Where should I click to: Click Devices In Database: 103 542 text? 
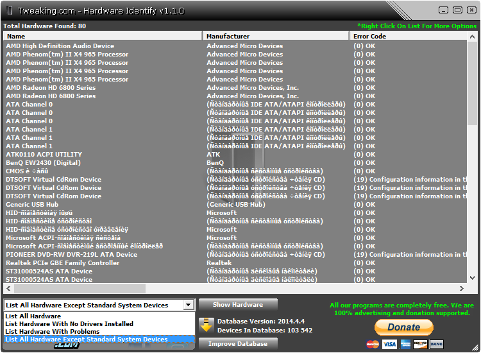[x=265, y=331]
